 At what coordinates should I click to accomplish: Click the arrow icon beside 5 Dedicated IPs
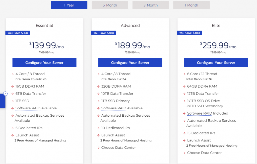coord(12,128)
